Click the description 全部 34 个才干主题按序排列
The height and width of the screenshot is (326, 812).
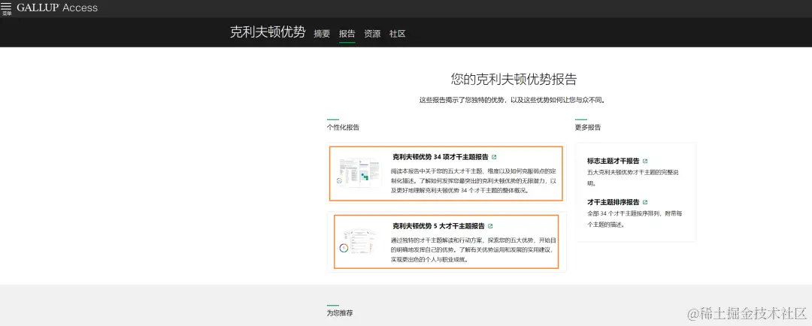coord(635,219)
